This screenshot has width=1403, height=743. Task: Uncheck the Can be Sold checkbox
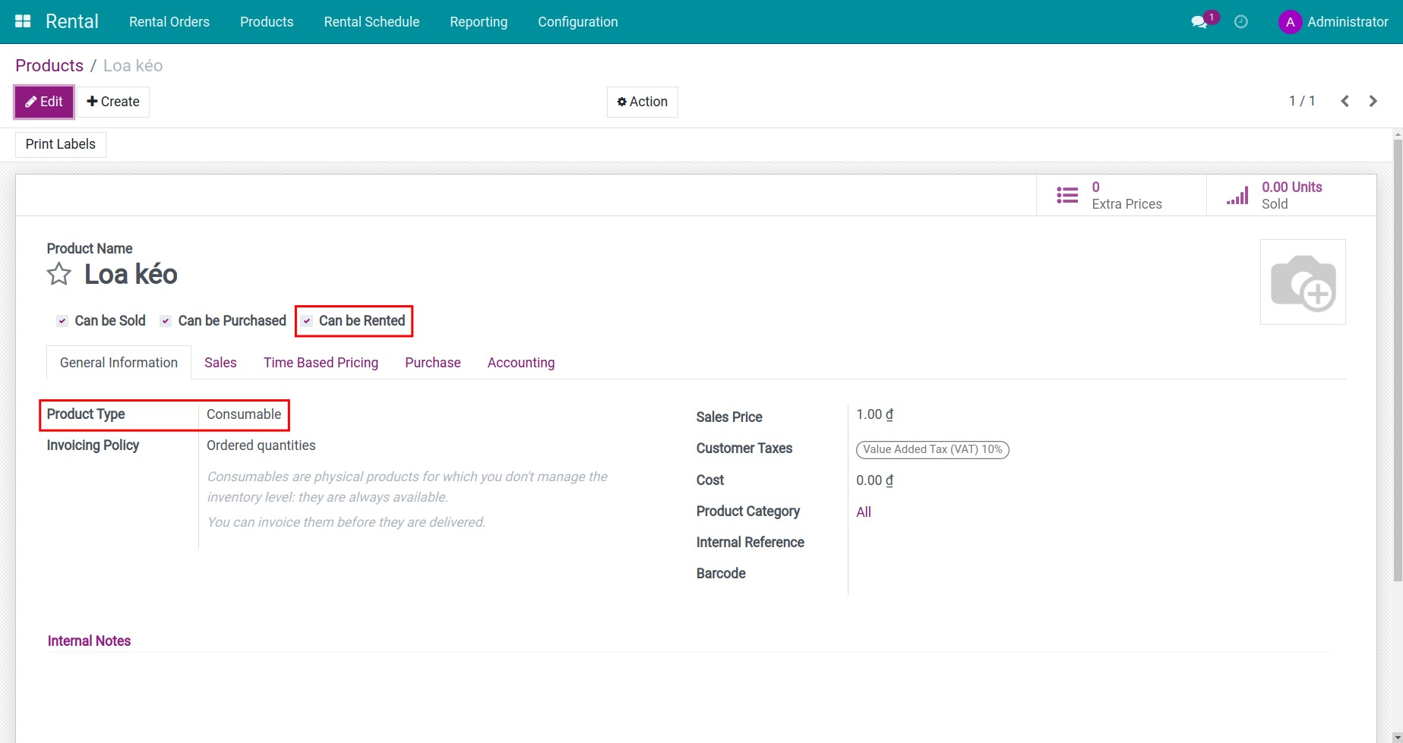[62, 320]
